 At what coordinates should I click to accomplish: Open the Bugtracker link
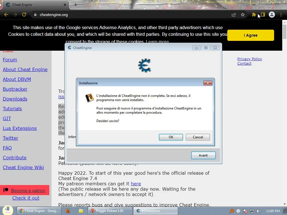tap(15, 89)
